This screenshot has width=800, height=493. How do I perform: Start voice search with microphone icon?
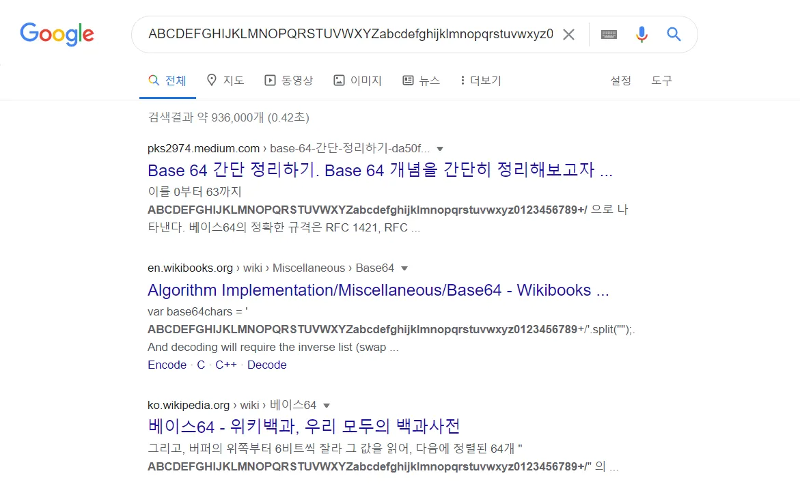[x=642, y=35]
